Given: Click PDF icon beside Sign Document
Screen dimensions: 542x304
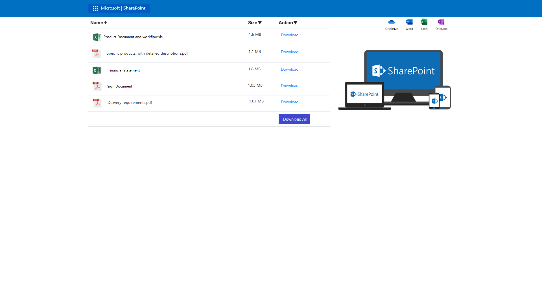Looking at the screenshot, I should [97, 86].
